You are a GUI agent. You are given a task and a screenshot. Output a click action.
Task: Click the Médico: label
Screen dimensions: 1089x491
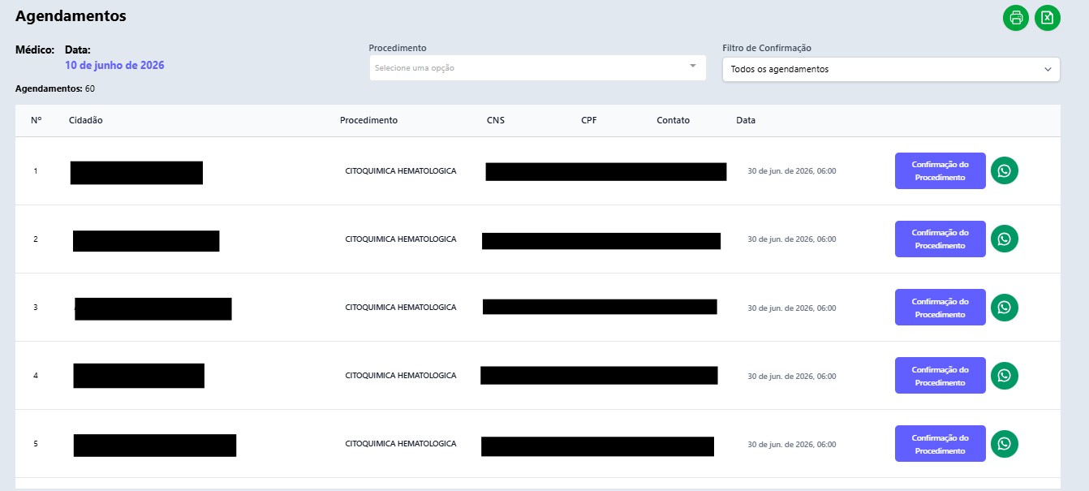pyautogui.click(x=35, y=50)
